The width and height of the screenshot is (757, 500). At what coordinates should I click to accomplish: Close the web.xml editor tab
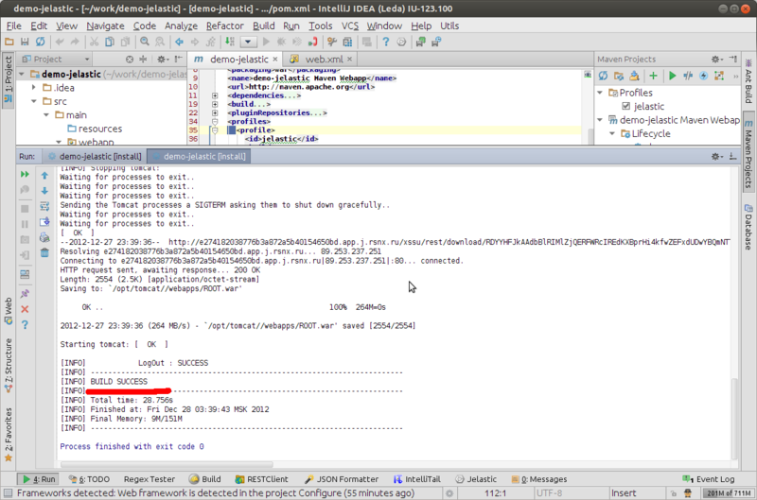[349, 59]
